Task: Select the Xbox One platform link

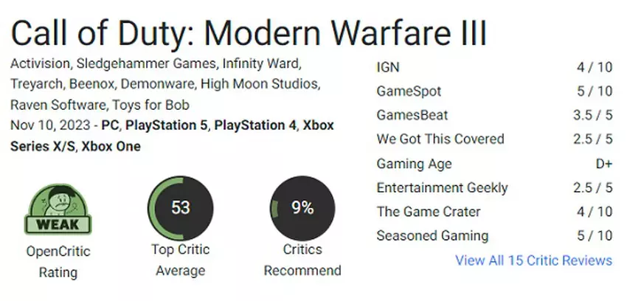Action: point(111,146)
